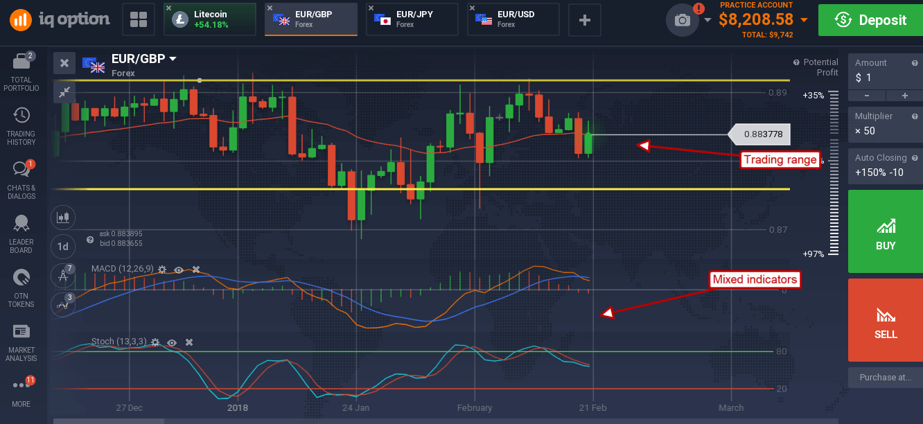Open the multi-chart grid layout button
923x424 pixels.
click(x=139, y=20)
